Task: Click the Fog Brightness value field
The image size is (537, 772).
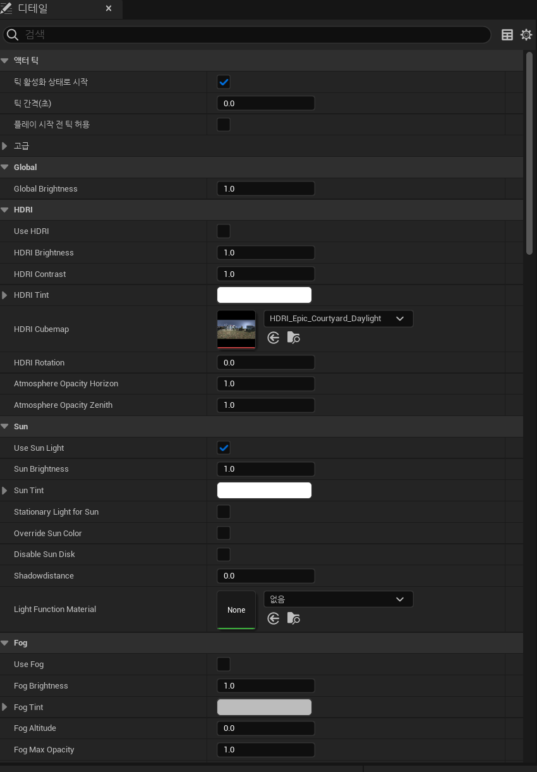Action: [266, 686]
